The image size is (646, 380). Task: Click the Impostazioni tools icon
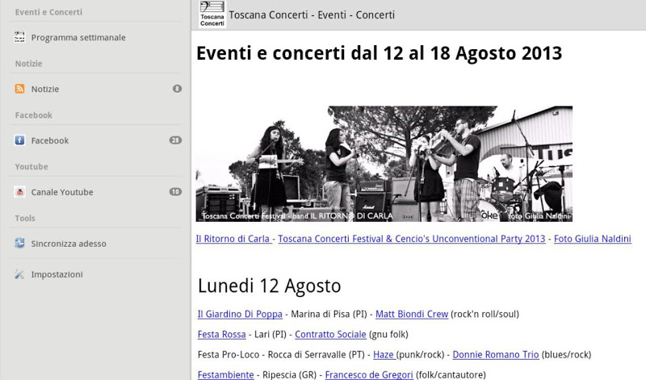point(19,274)
